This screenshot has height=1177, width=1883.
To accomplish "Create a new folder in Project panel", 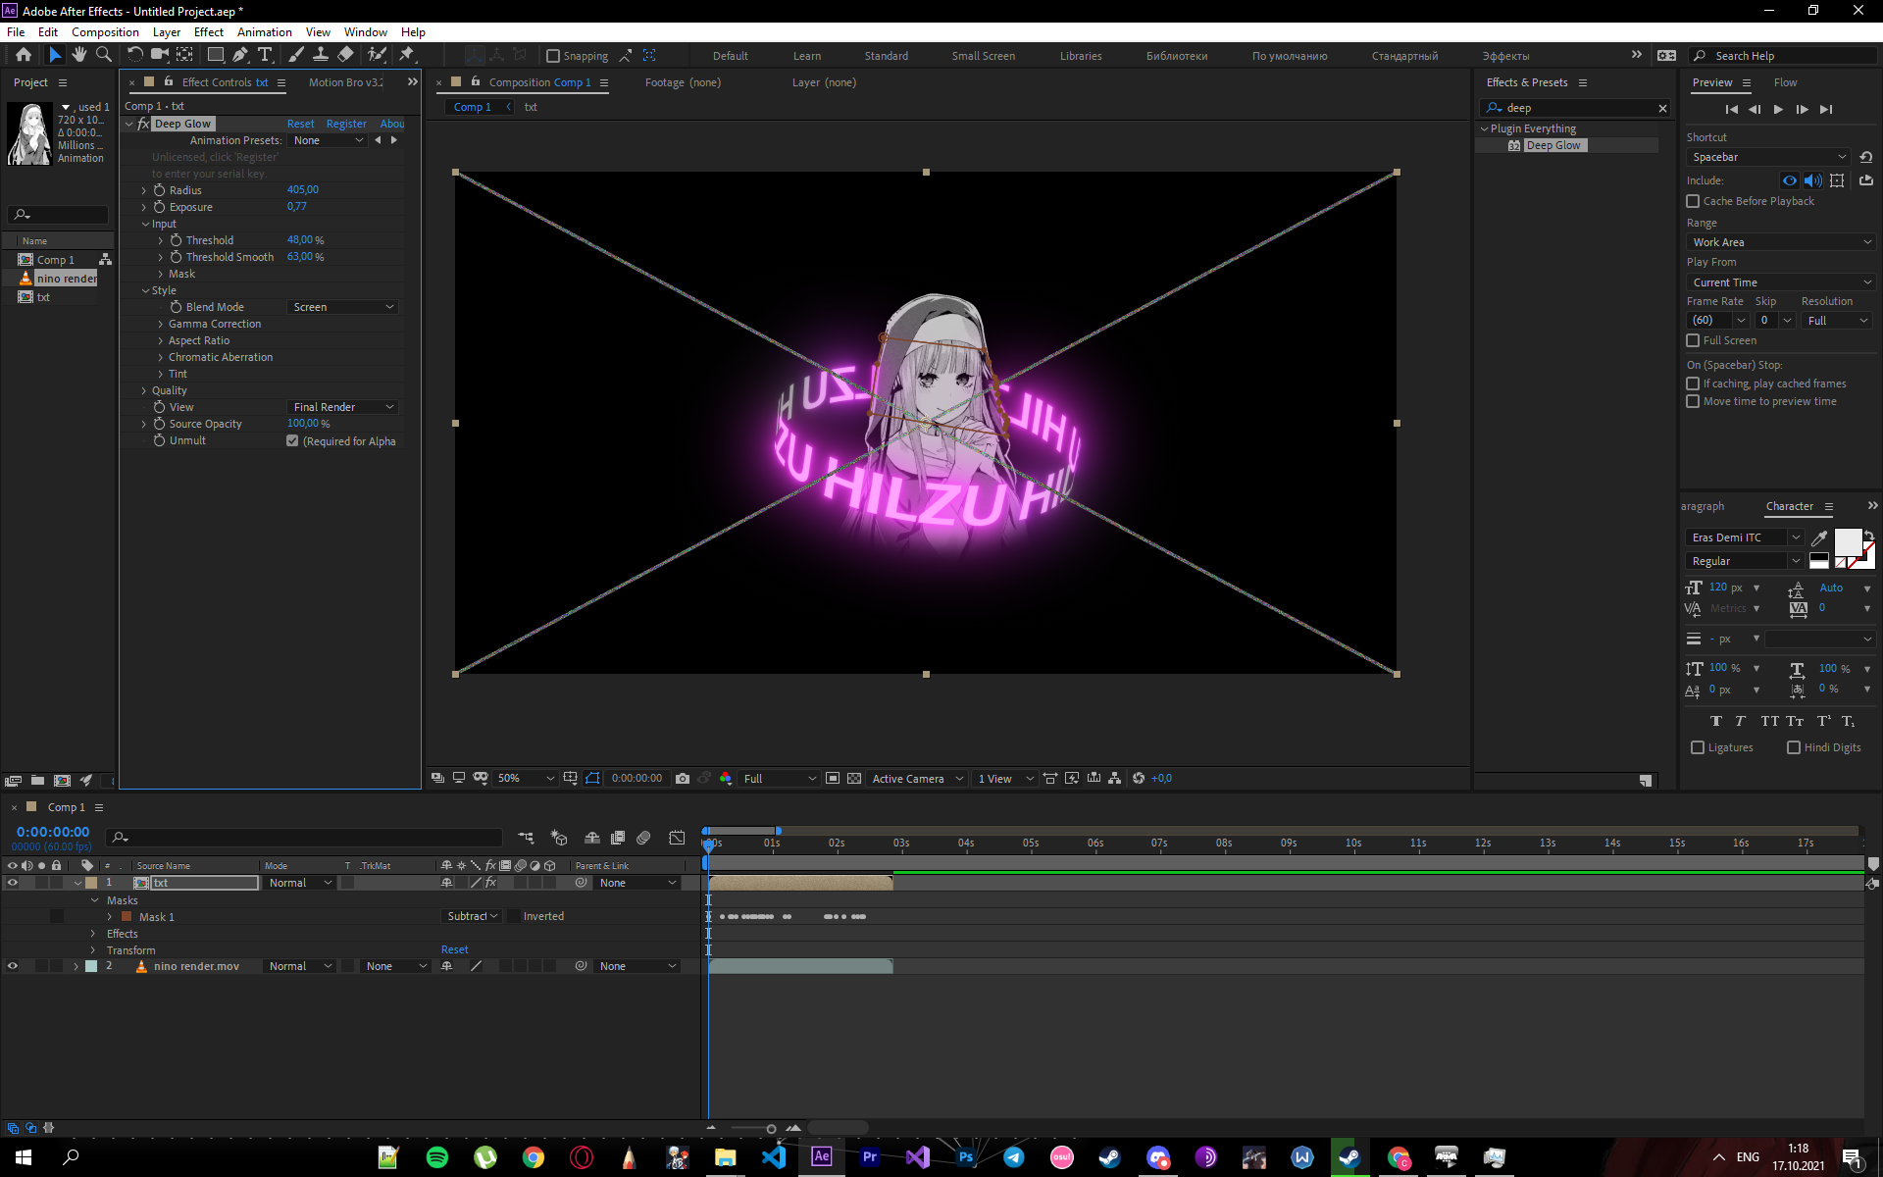I will (37, 781).
